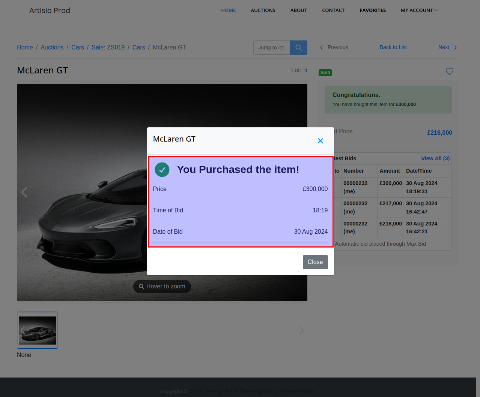Go to Favorites in the navigation bar

tap(372, 10)
